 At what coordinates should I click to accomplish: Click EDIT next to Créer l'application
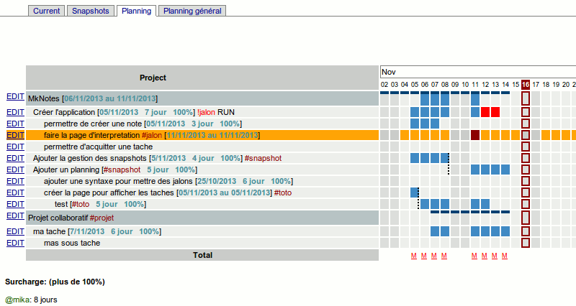click(15, 112)
